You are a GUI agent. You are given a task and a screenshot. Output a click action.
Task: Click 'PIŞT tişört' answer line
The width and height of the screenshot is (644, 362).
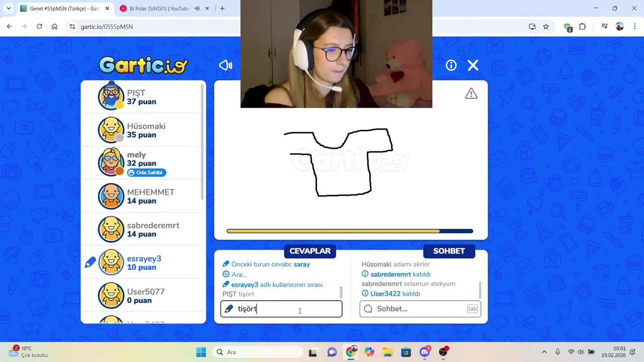tap(238, 294)
